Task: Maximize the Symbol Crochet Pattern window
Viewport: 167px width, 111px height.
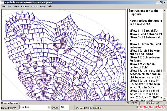Action: point(161,2)
